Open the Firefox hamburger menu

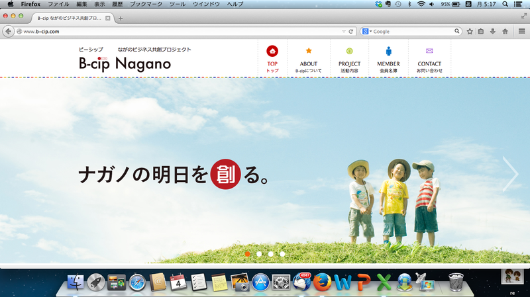coord(521,31)
